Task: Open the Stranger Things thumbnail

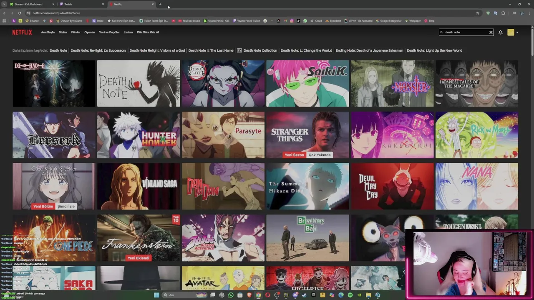Action: point(307,135)
